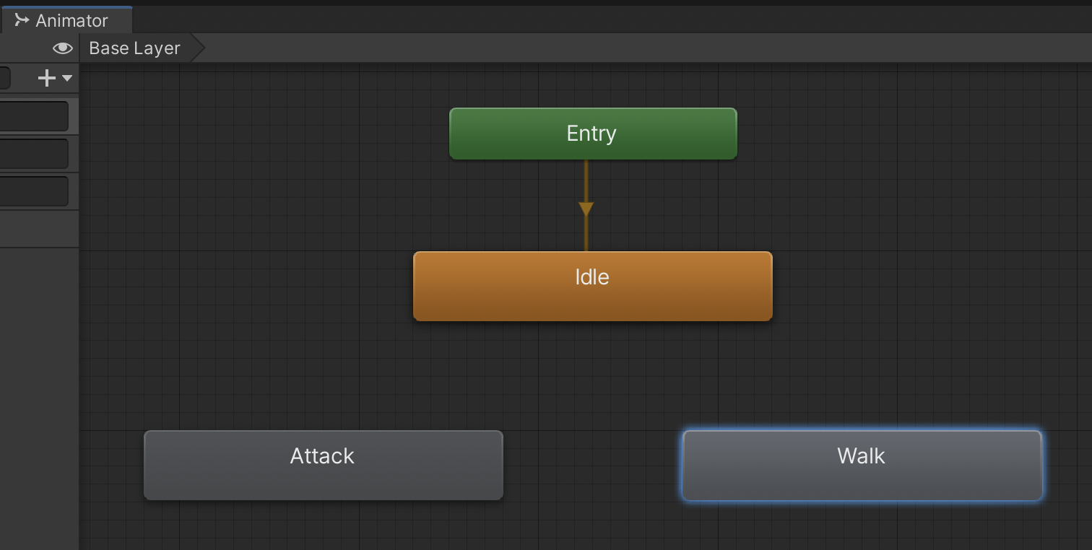Click the Animator tab icon
This screenshot has width=1092, height=550.
click(22, 20)
